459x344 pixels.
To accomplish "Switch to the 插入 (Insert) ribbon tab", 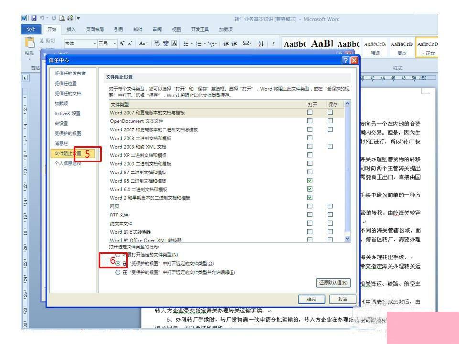I will point(71,29).
